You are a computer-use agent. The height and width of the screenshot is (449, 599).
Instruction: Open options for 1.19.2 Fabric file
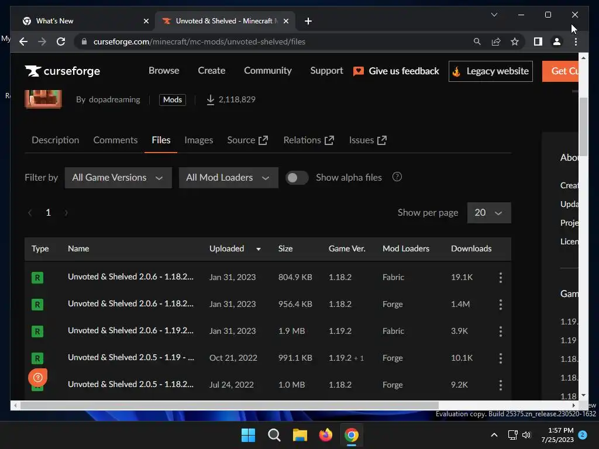point(501,331)
